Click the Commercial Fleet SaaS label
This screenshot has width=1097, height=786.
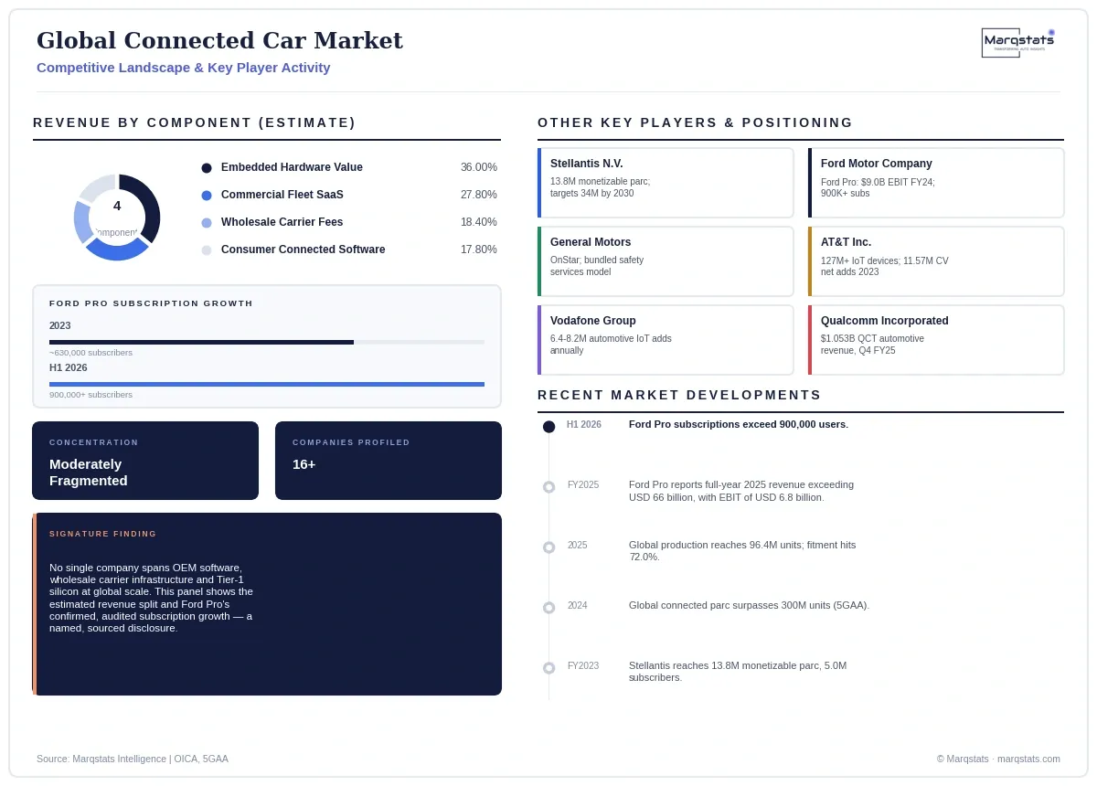tap(282, 195)
